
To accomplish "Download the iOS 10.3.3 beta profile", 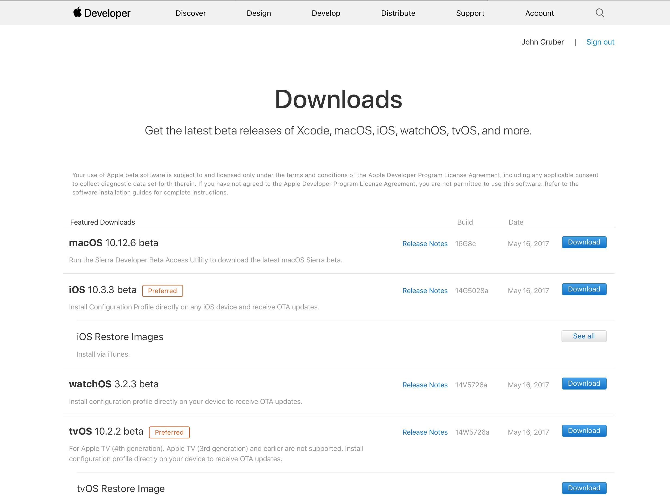I will (x=584, y=289).
